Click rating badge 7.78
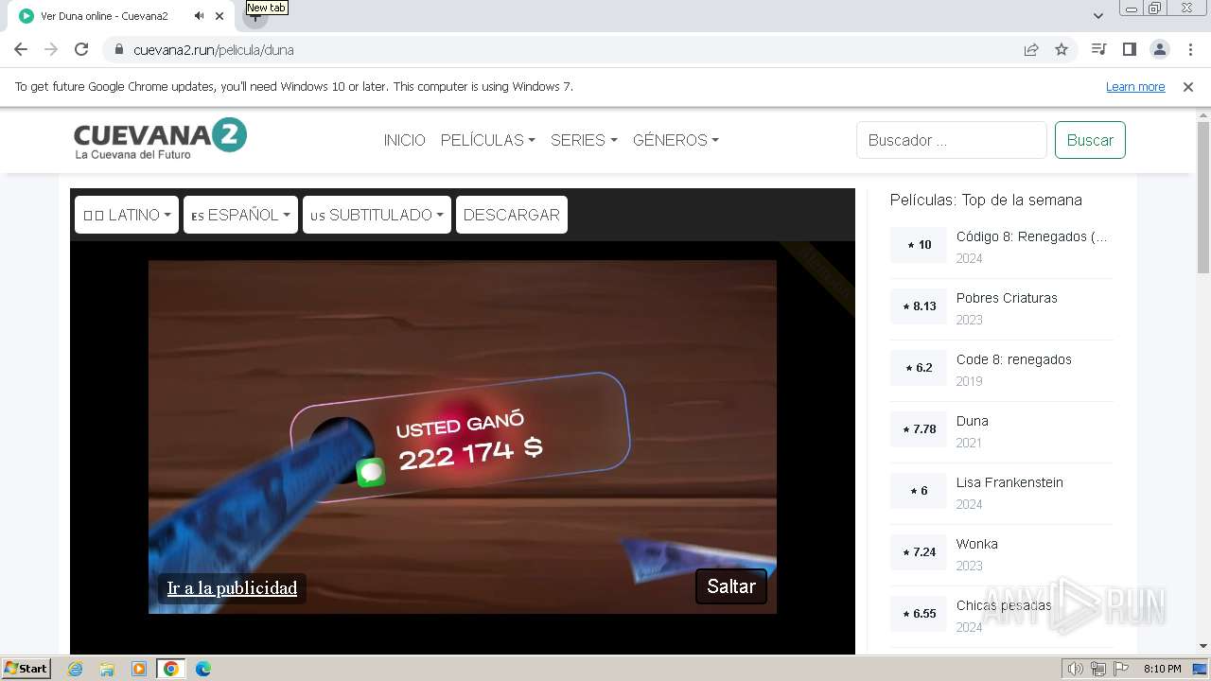 coord(919,429)
